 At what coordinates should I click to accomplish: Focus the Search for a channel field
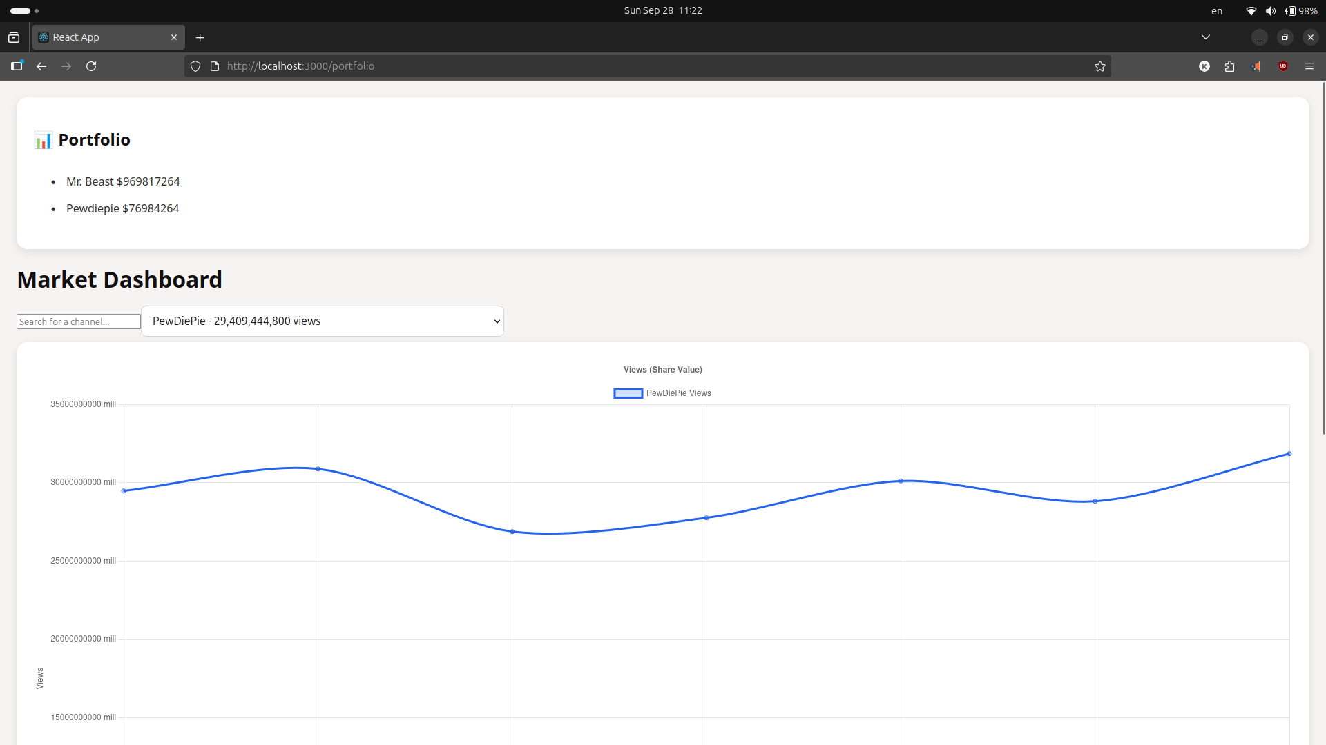(78, 321)
